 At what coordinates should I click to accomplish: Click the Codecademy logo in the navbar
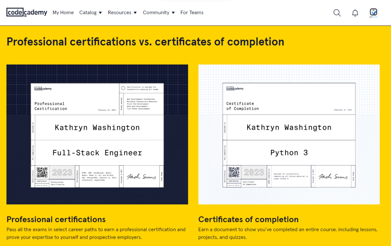(x=27, y=12)
